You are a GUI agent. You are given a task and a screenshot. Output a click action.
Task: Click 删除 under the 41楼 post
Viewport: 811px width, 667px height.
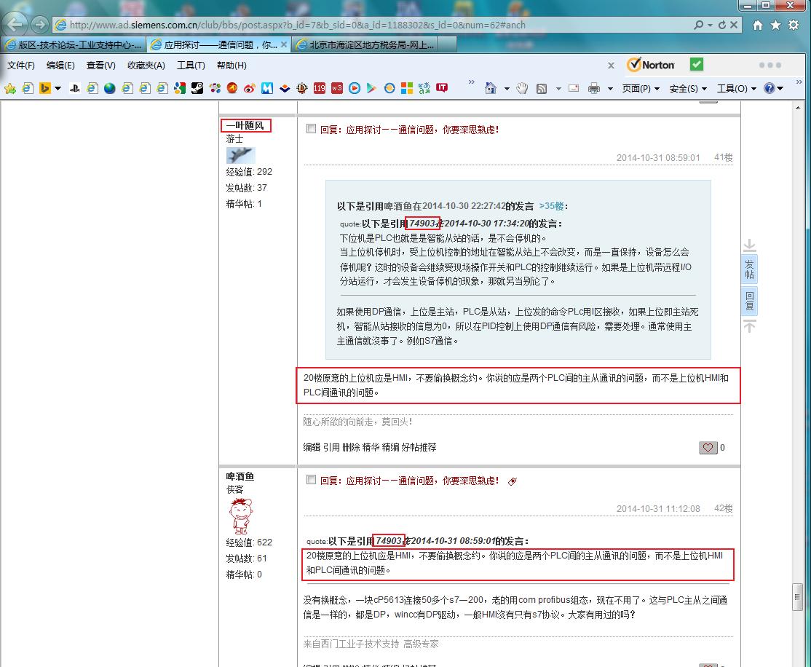[351, 447]
